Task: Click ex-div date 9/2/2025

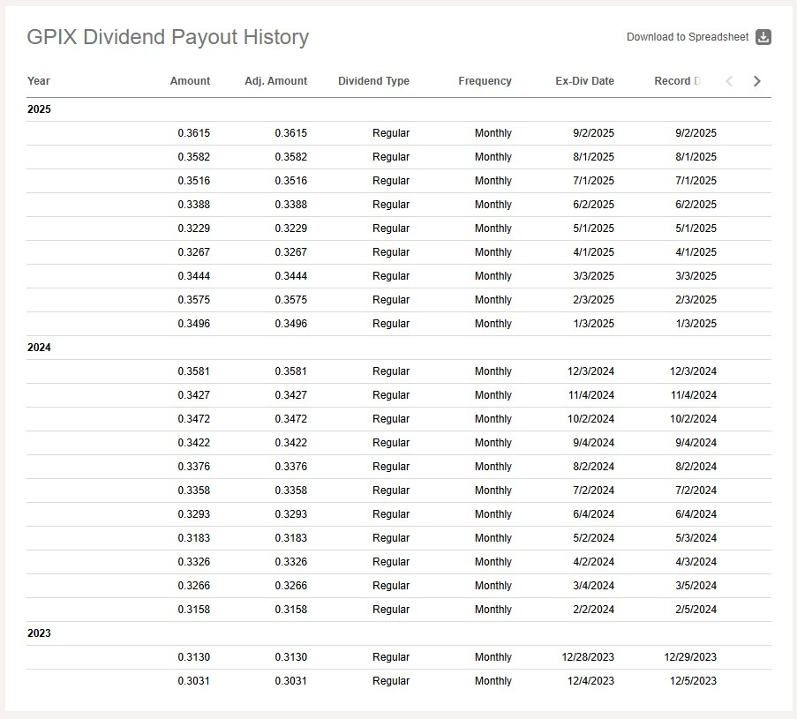Action: click(593, 133)
